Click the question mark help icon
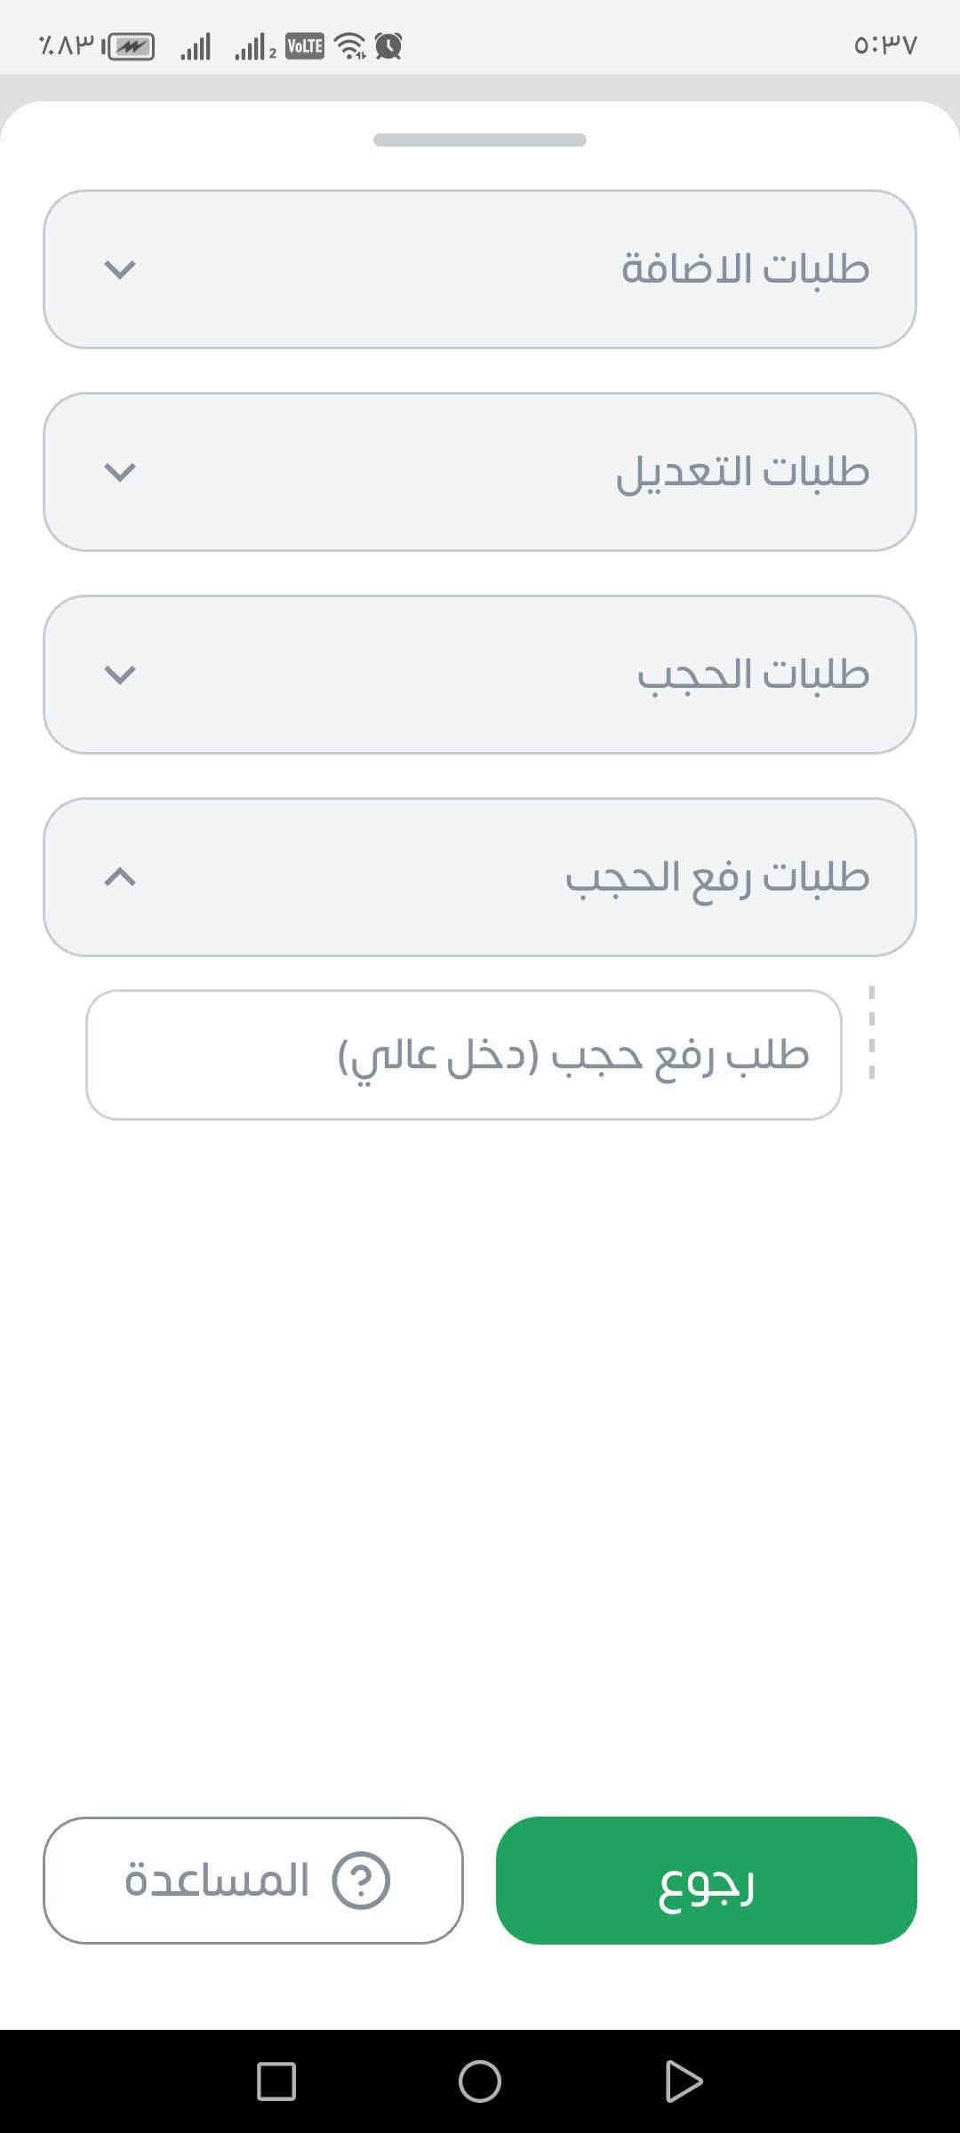The height and width of the screenshot is (2133, 960). (361, 1880)
